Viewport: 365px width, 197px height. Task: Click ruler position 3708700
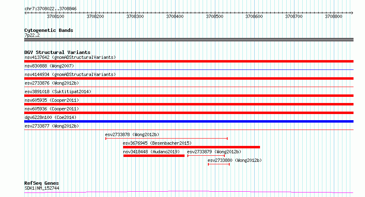pos(294,16)
